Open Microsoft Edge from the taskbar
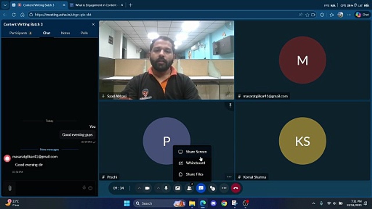This screenshot has width=372, height=209. (203, 203)
